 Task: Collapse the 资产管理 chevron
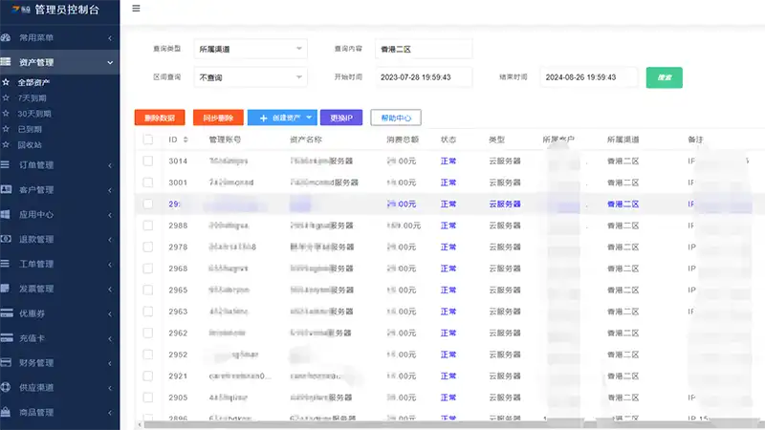(110, 62)
